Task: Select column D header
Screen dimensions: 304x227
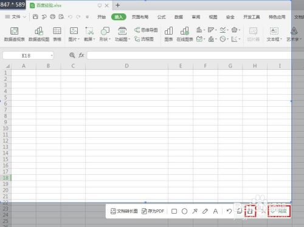Action: click(x=126, y=66)
